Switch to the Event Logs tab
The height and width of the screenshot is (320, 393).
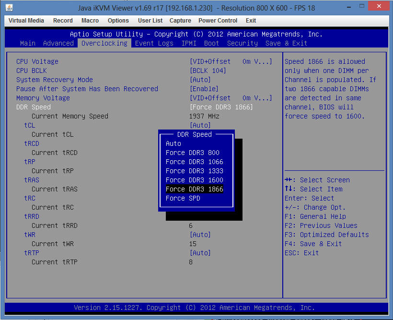click(x=154, y=43)
